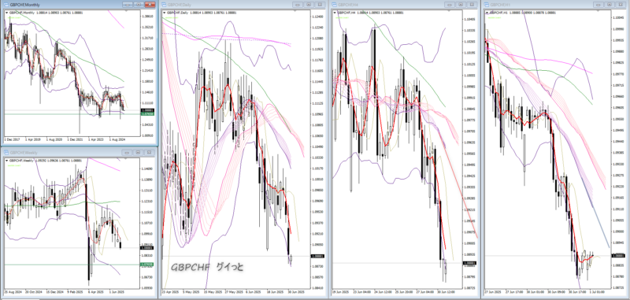Screen dimensions: 630x300
Task: Maximize the GBPCHF H1 chart window
Action: click(610, 5)
